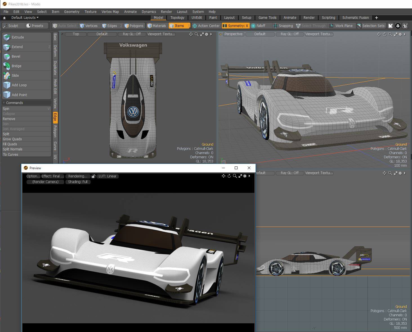Pan icon in lower right viewport header

click(384, 173)
